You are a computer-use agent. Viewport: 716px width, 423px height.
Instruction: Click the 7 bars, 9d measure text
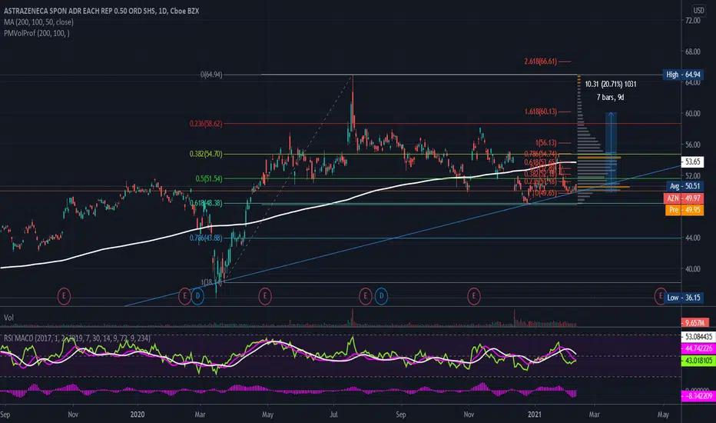click(x=611, y=97)
